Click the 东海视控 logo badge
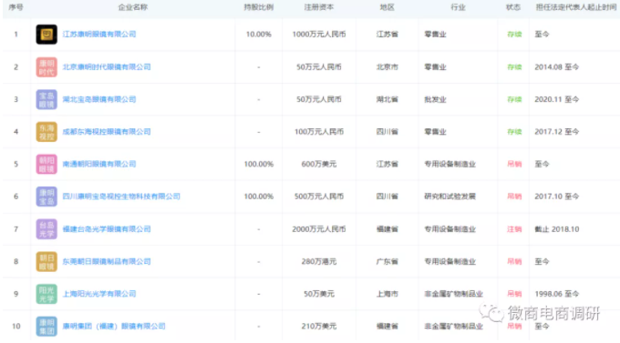The image size is (620, 343). coord(46,132)
